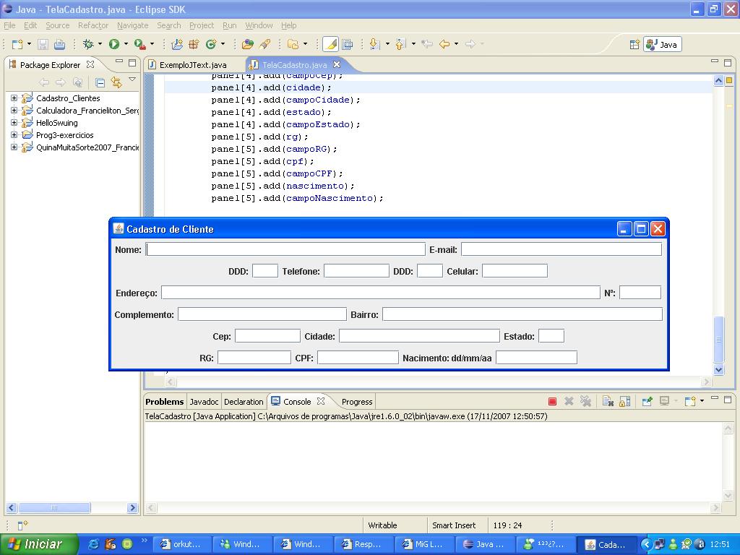Screen dimensions: 740x555
Task: Expand the Cadastro_Clientes project node
Action: click(x=14, y=98)
